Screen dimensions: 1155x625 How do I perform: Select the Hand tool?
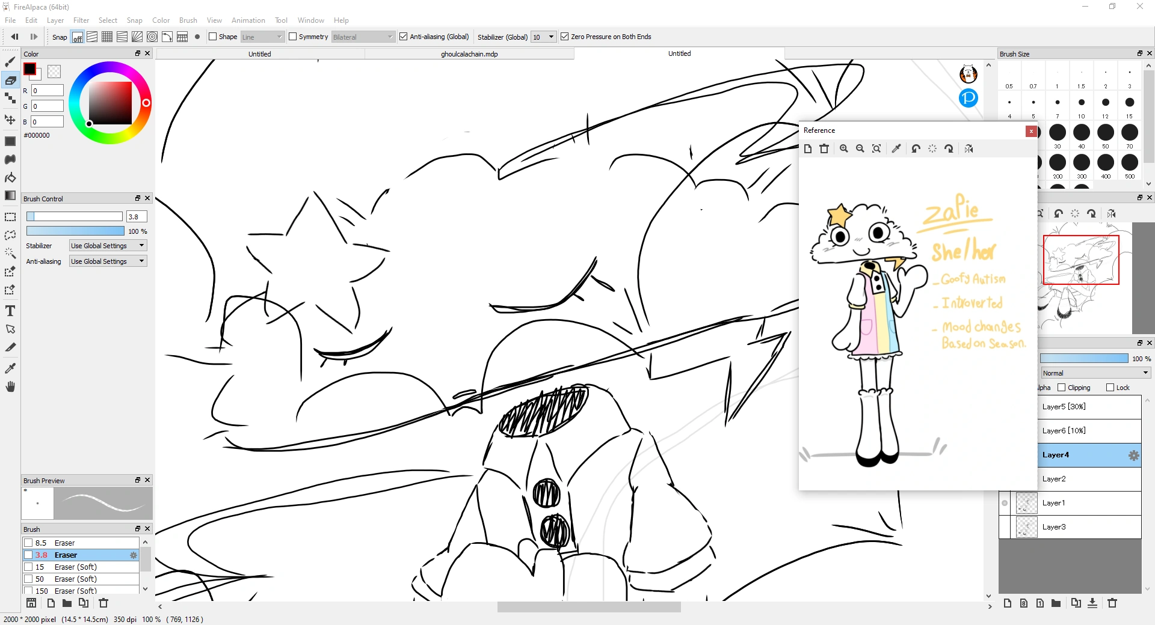coord(10,386)
